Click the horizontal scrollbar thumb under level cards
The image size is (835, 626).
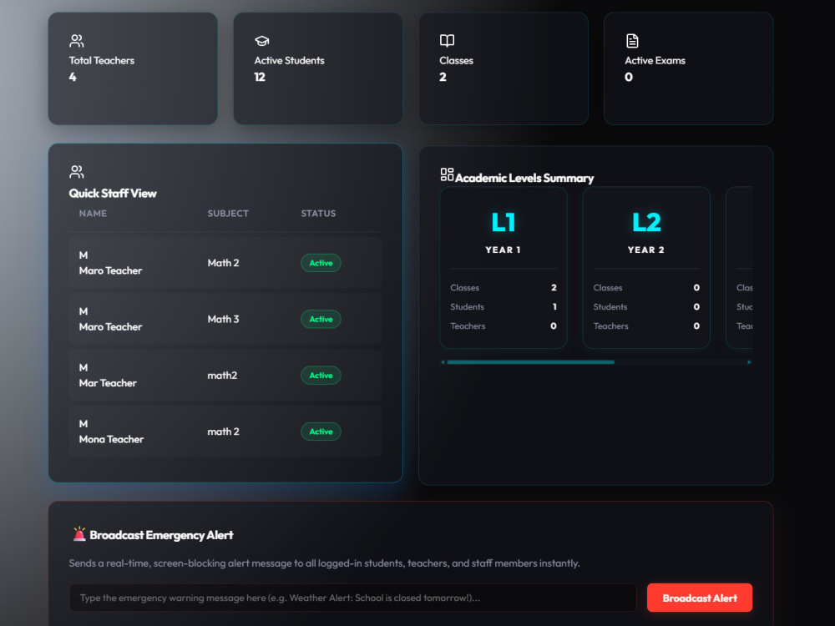[531, 362]
